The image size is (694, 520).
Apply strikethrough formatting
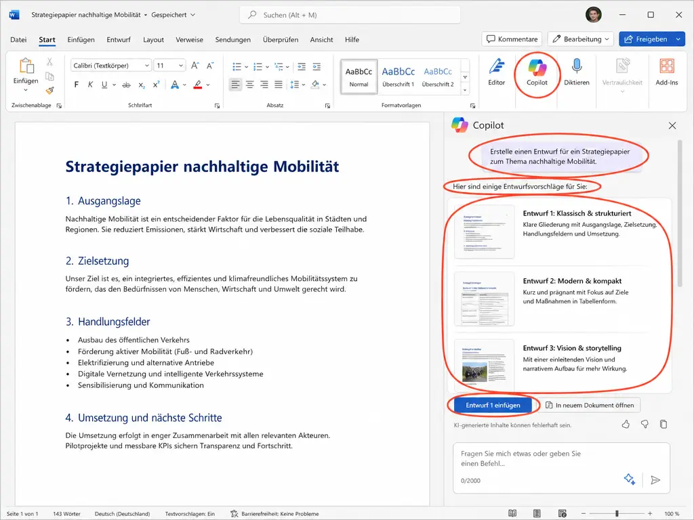tap(126, 85)
